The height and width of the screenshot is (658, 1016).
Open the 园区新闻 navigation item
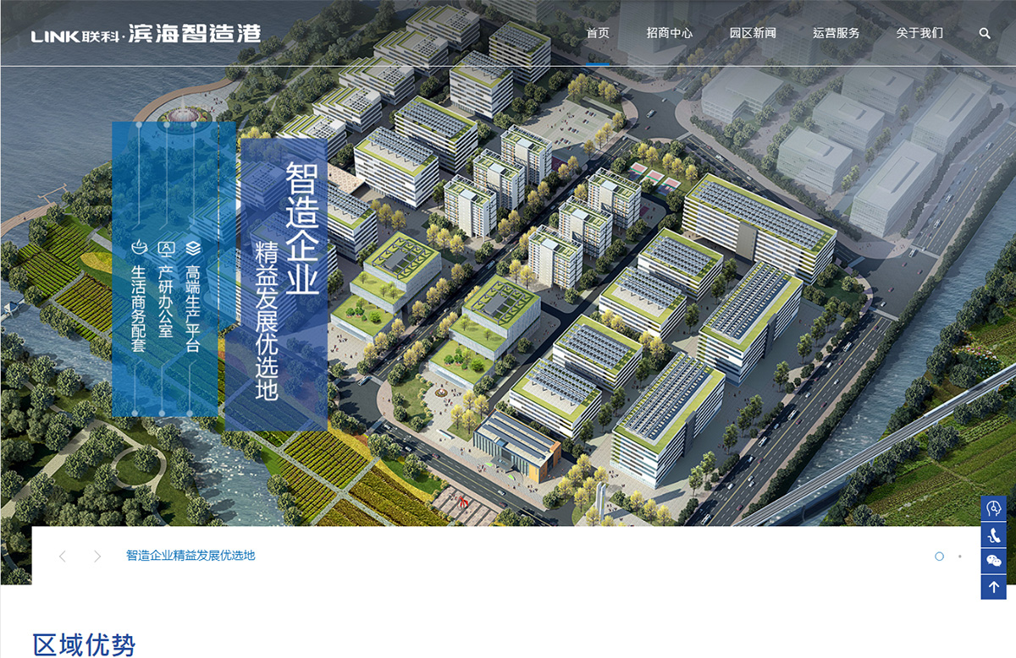click(753, 33)
